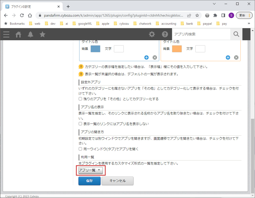Pick the orange background color swatch

coord(177,49)
